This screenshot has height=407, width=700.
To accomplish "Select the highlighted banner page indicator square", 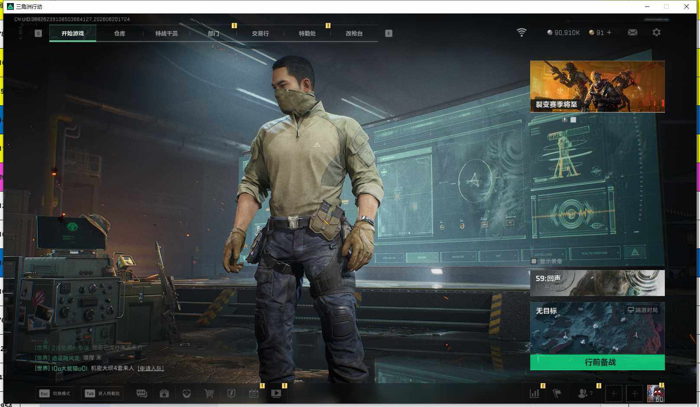I will (x=573, y=120).
